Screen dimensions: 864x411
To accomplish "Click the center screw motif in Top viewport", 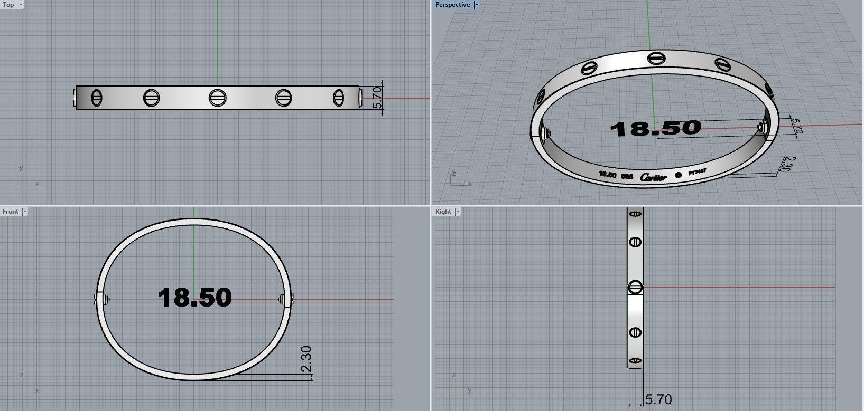I will coord(217,98).
